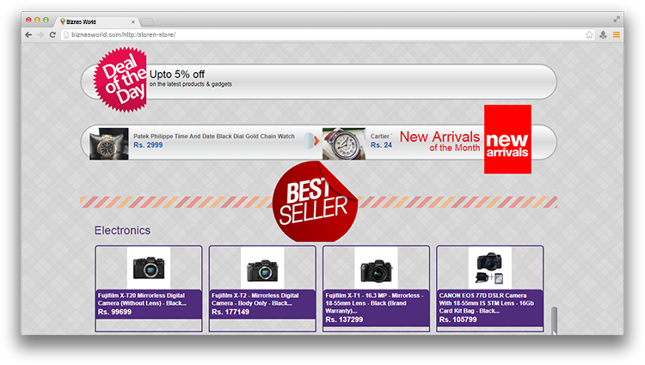Click the Deal of the Day badge
The height and width of the screenshot is (365, 645).
tap(120, 81)
